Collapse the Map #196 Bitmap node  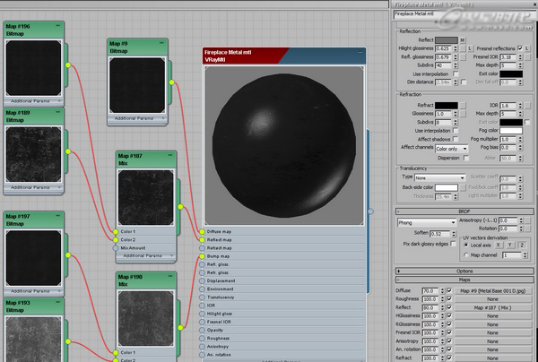click(57, 26)
